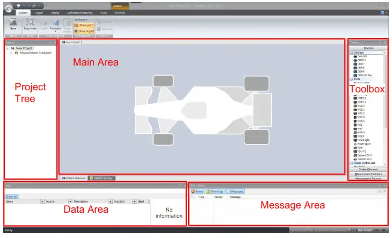Screen dimensions: 392x238
Task: Open Measurement Elements toolbox section
Action: [x=368, y=174]
